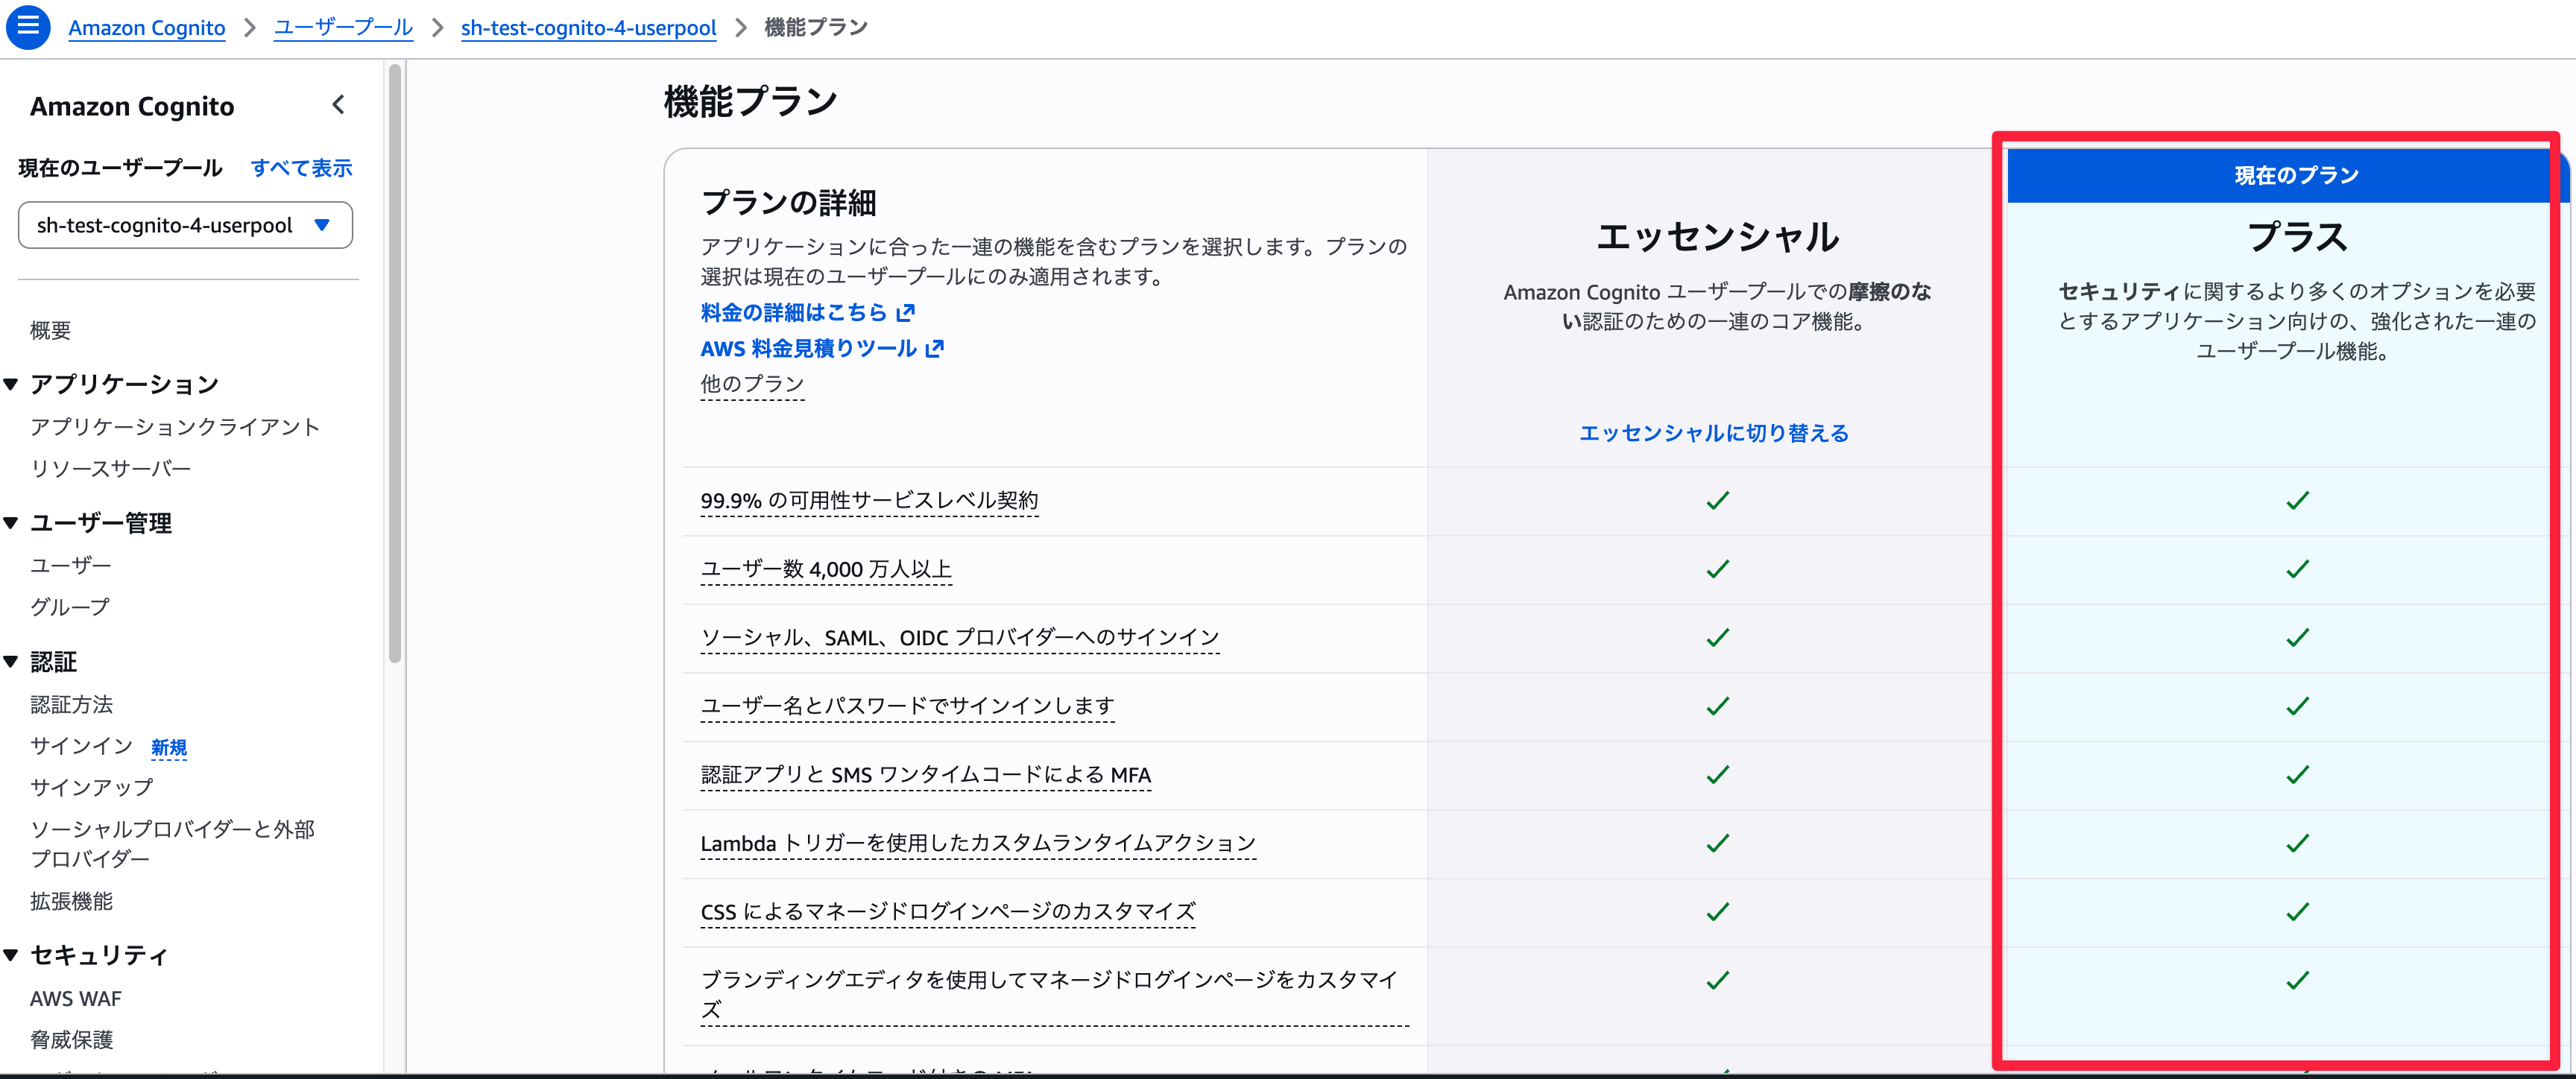The height and width of the screenshot is (1079, 2576).
Task: Go to Amazon Cognito breadcrumb
Action: tap(147, 28)
